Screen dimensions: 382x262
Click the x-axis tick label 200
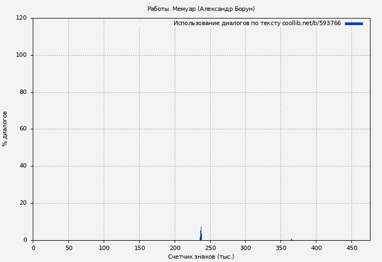point(175,248)
